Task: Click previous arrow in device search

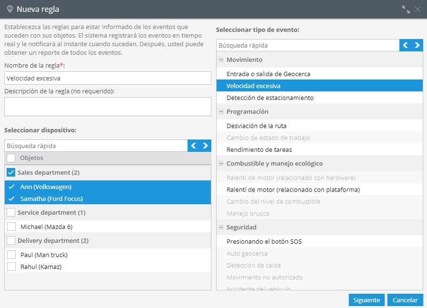Action: 194,146
